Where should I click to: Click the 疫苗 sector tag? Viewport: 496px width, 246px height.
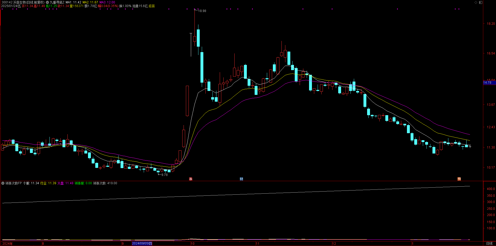152,6
